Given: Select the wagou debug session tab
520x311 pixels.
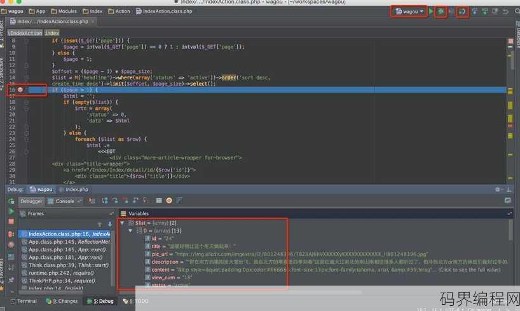Looking at the screenshot, I should click(41, 189).
